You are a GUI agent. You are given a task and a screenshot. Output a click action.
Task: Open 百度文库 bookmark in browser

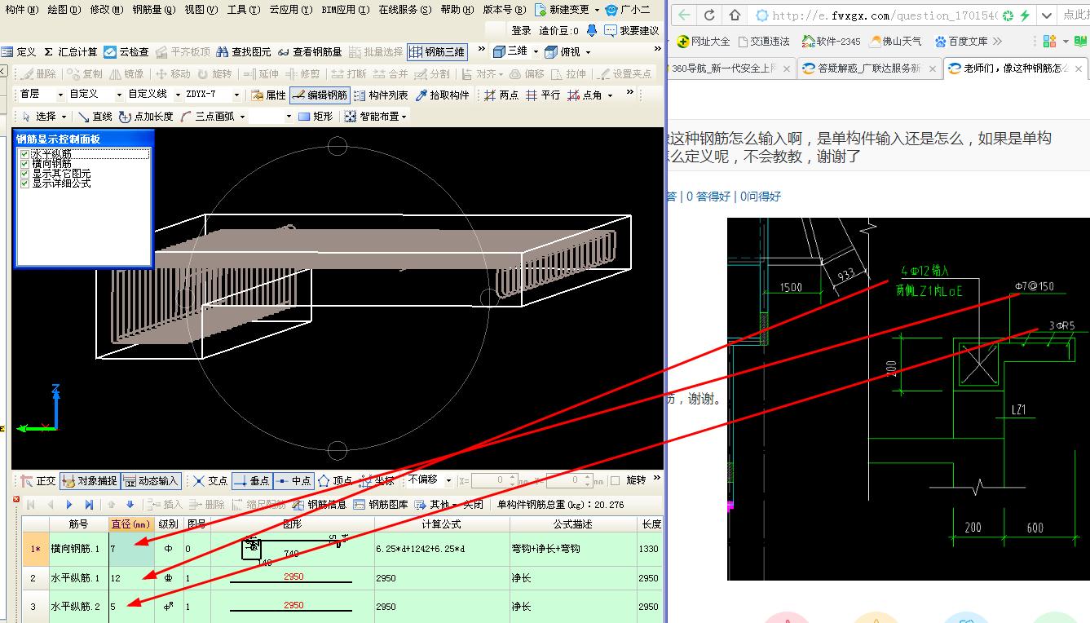point(961,41)
